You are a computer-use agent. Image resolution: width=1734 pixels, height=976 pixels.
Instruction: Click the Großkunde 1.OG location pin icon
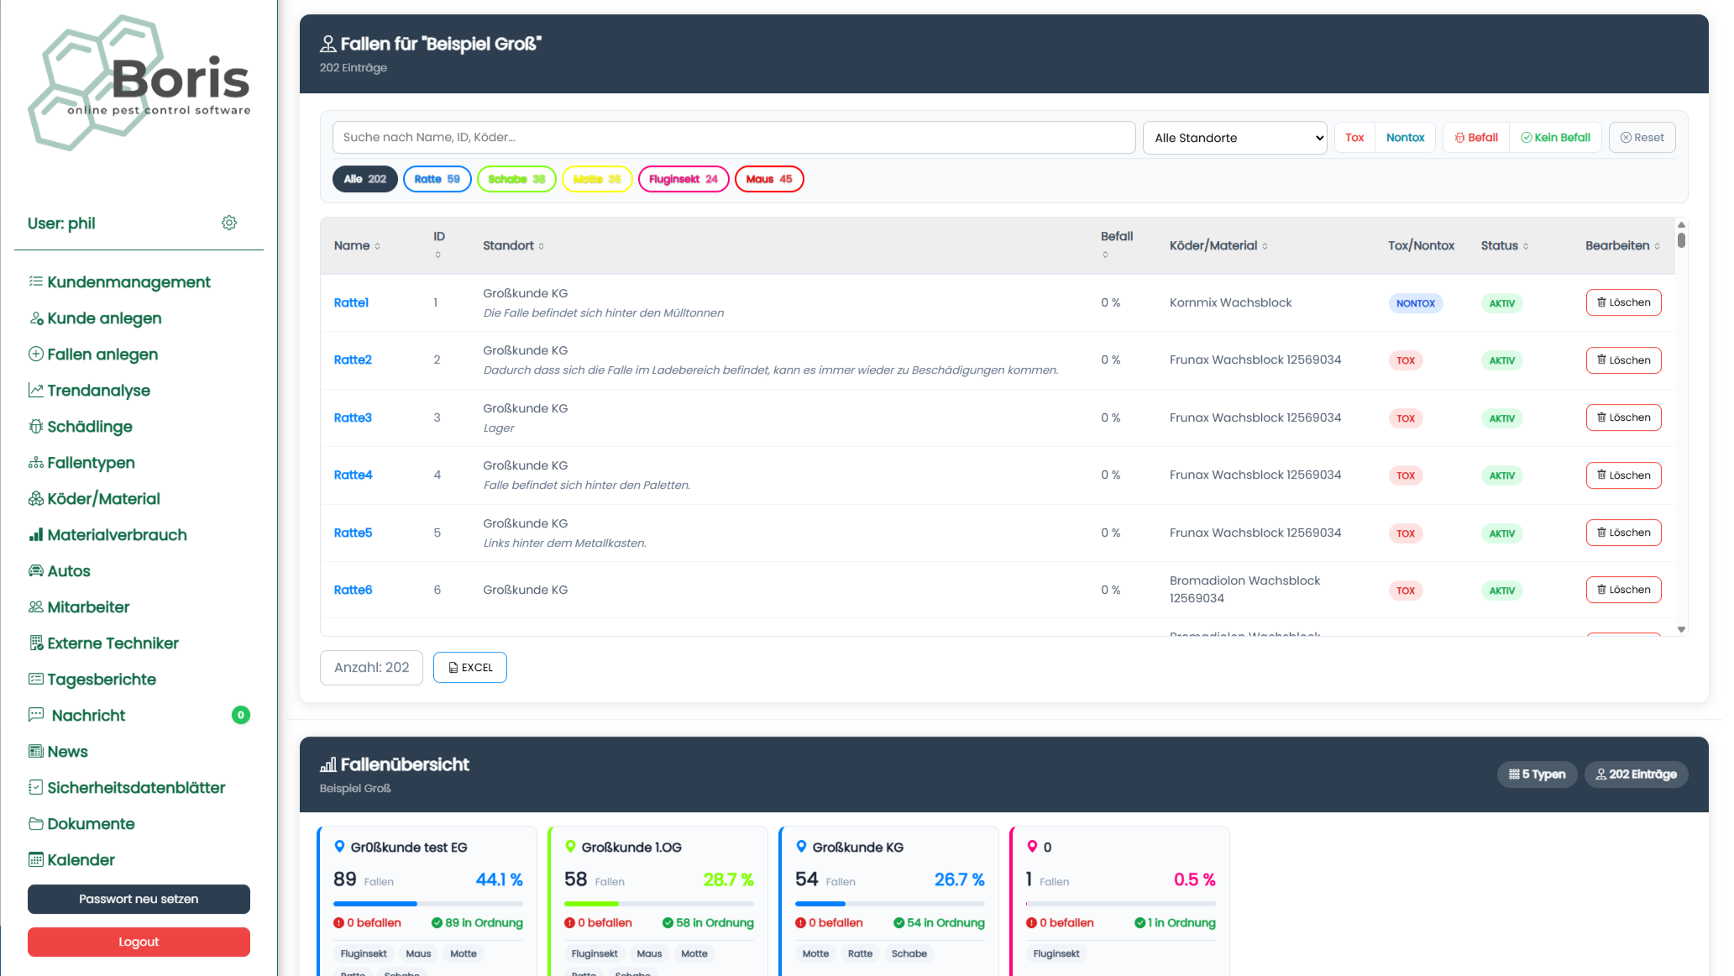(571, 847)
